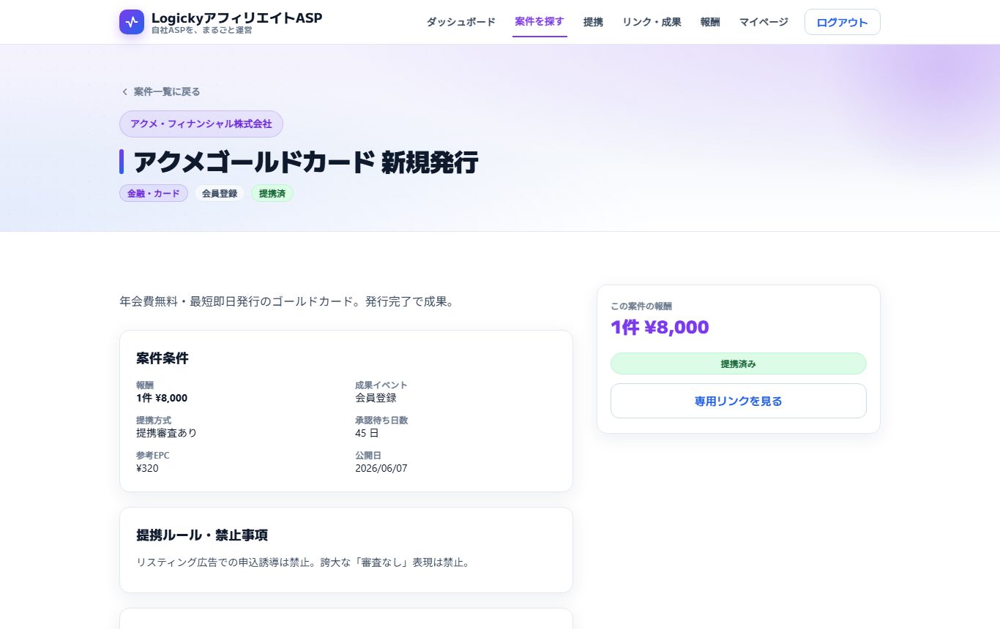The image size is (1000, 629).
Task: Click the 1件 ¥8,000 value under 報酬 in 案件条件
Action: pyautogui.click(x=162, y=398)
